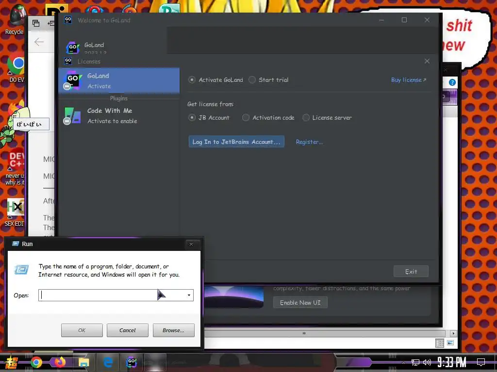Show hidden tray icons chevron
This screenshot has height=372, width=497.
pos(403,362)
